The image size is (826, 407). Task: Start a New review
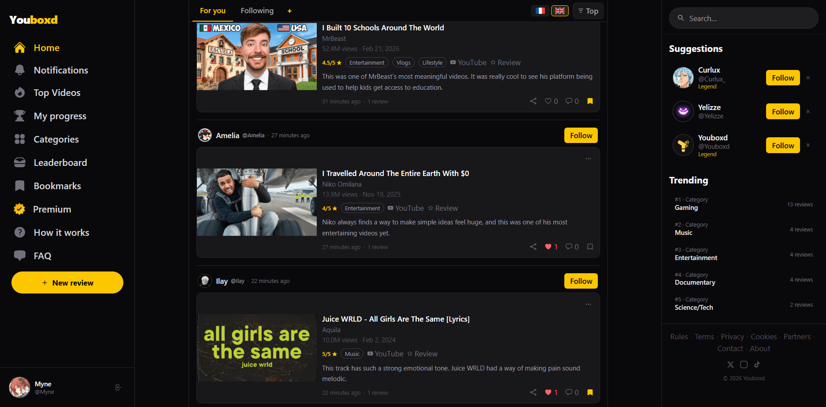(67, 282)
